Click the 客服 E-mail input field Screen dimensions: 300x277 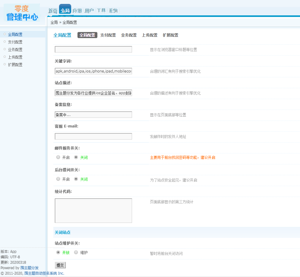(x=93, y=136)
